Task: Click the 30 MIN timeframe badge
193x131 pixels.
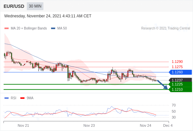Action: pyautogui.click(x=35, y=6)
